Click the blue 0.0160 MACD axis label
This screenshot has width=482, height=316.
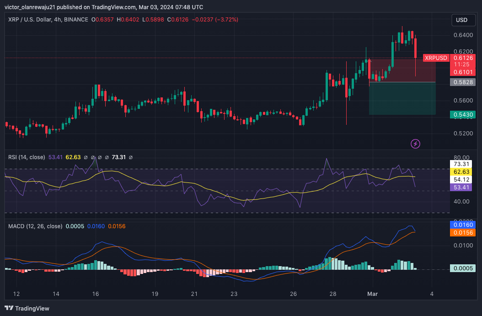point(463,225)
